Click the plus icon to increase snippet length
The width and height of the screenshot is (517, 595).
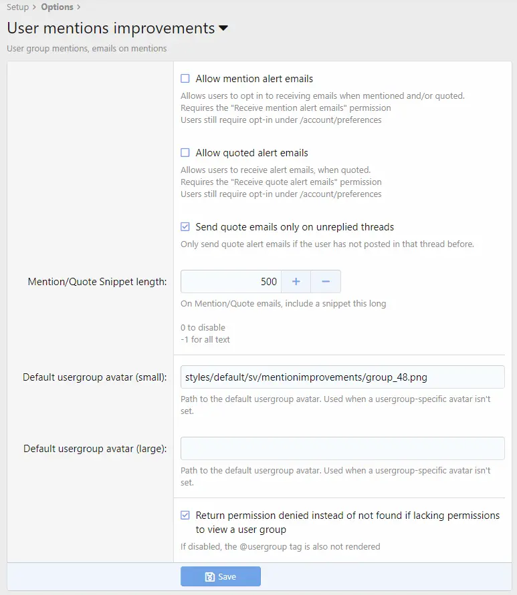[x=296, y=282]
